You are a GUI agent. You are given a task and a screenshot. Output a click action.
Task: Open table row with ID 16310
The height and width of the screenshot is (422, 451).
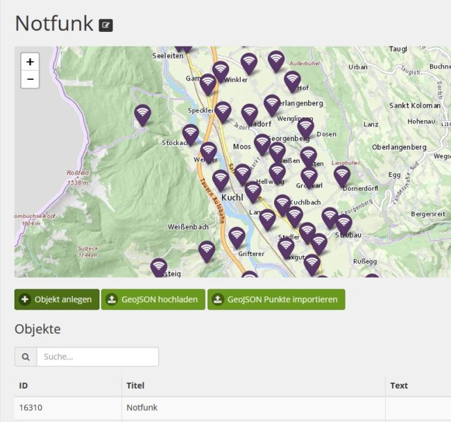(31, 407)
